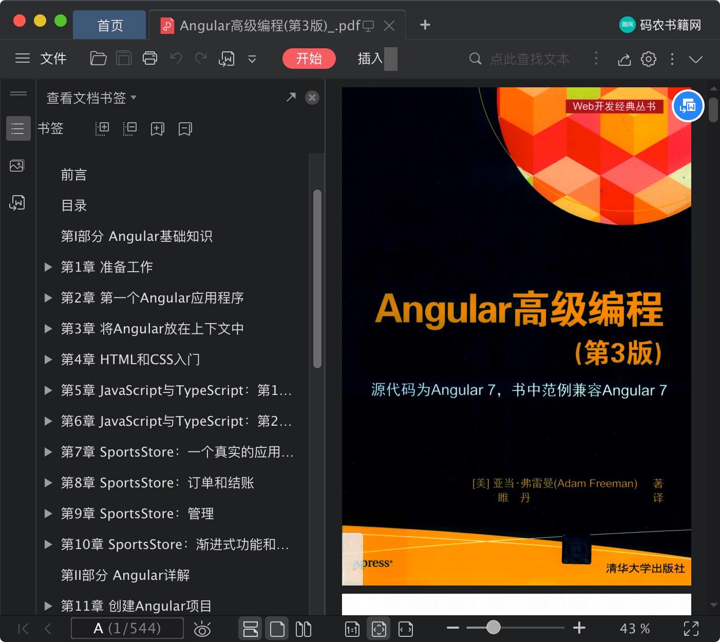Click the open folder icon

pos(98,59)
